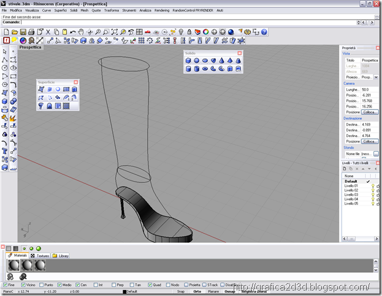Select the first material sphere thumbnail
The width and height of the screenshot is (382, 296).
pyautogui.click(x=13, y=265)
